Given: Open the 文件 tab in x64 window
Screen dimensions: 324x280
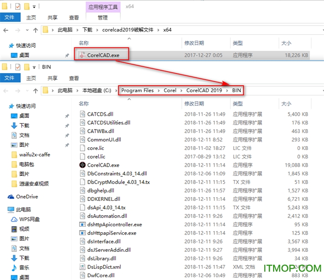Looking at the screenshot, I should (x=10, y=18).
